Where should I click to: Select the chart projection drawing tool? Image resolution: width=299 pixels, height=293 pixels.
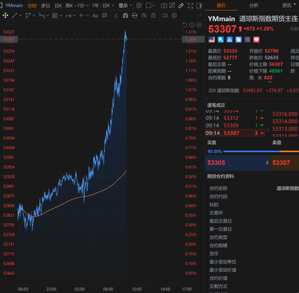pyautogui.click(x=55, y=16)
